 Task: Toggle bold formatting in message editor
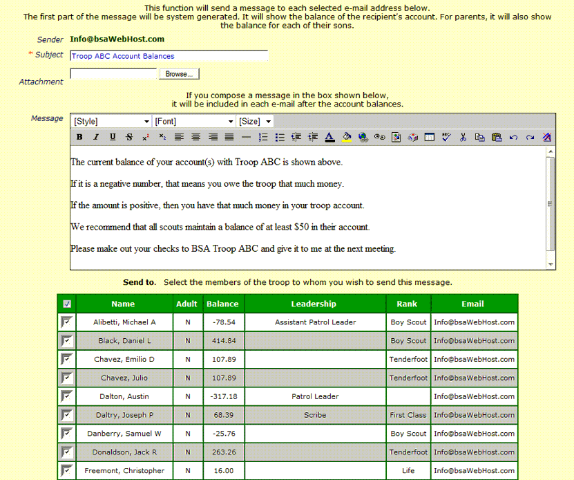pos(79,138)
